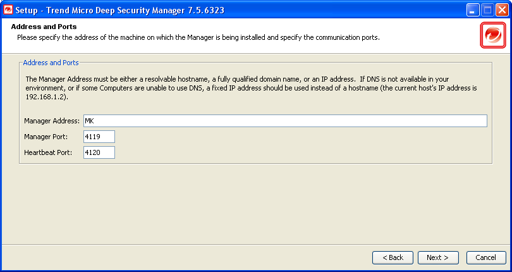Click the Trend Micro icon in the title bar
The height and width of the screenshot is (272, 512).
[x=8, y=9]
